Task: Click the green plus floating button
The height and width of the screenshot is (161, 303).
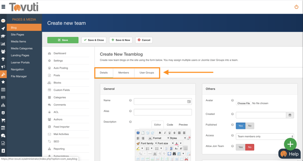Action: pyautogui.click(x=290, y=144)
